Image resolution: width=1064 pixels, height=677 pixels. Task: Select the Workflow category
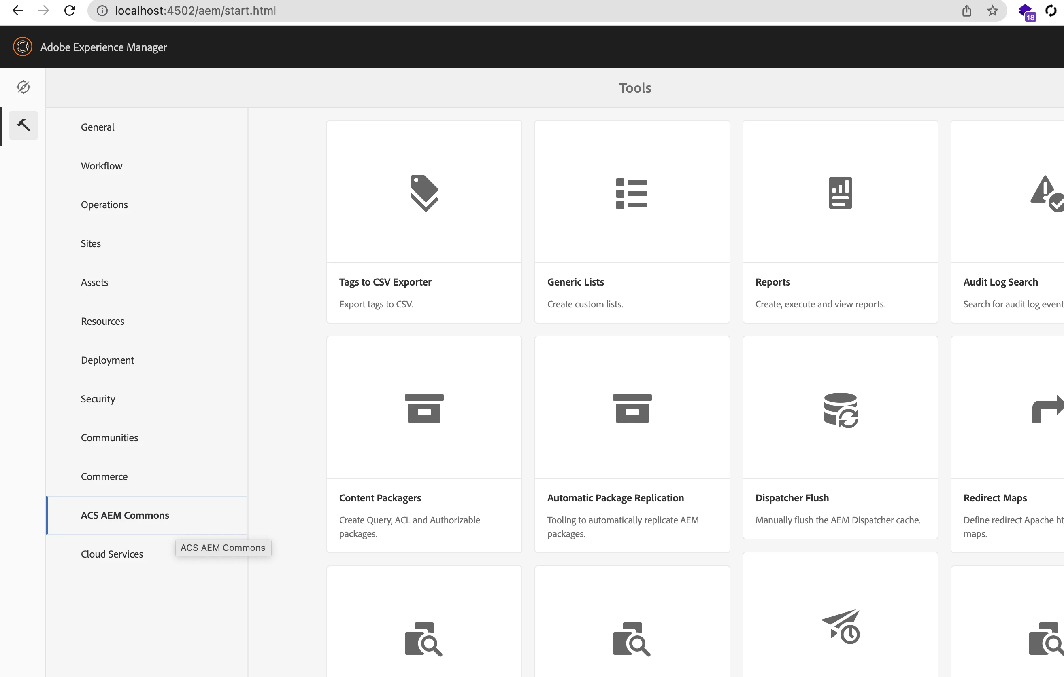(x=102, y=166)
